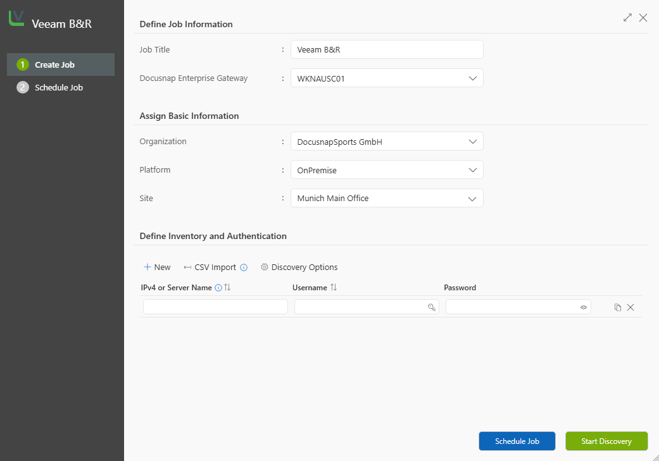Open CSV Import

tap(210, 267)
